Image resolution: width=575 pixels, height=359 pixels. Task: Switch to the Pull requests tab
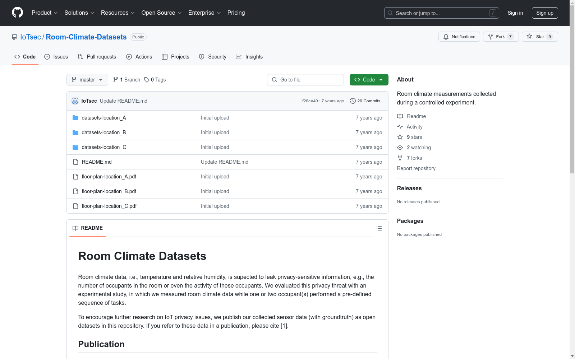tap(97, 57)
